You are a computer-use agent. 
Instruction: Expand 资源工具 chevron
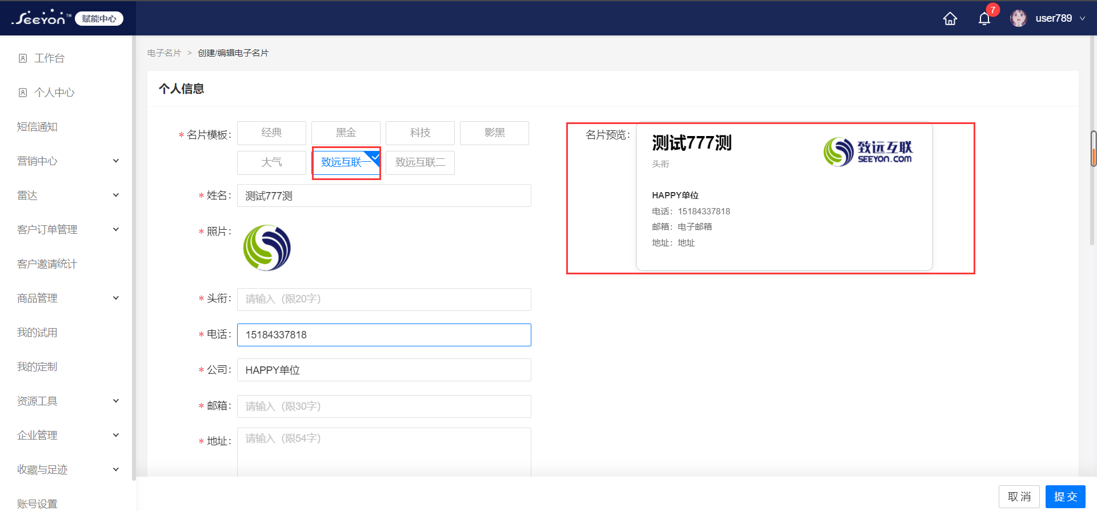coord(116,401)
